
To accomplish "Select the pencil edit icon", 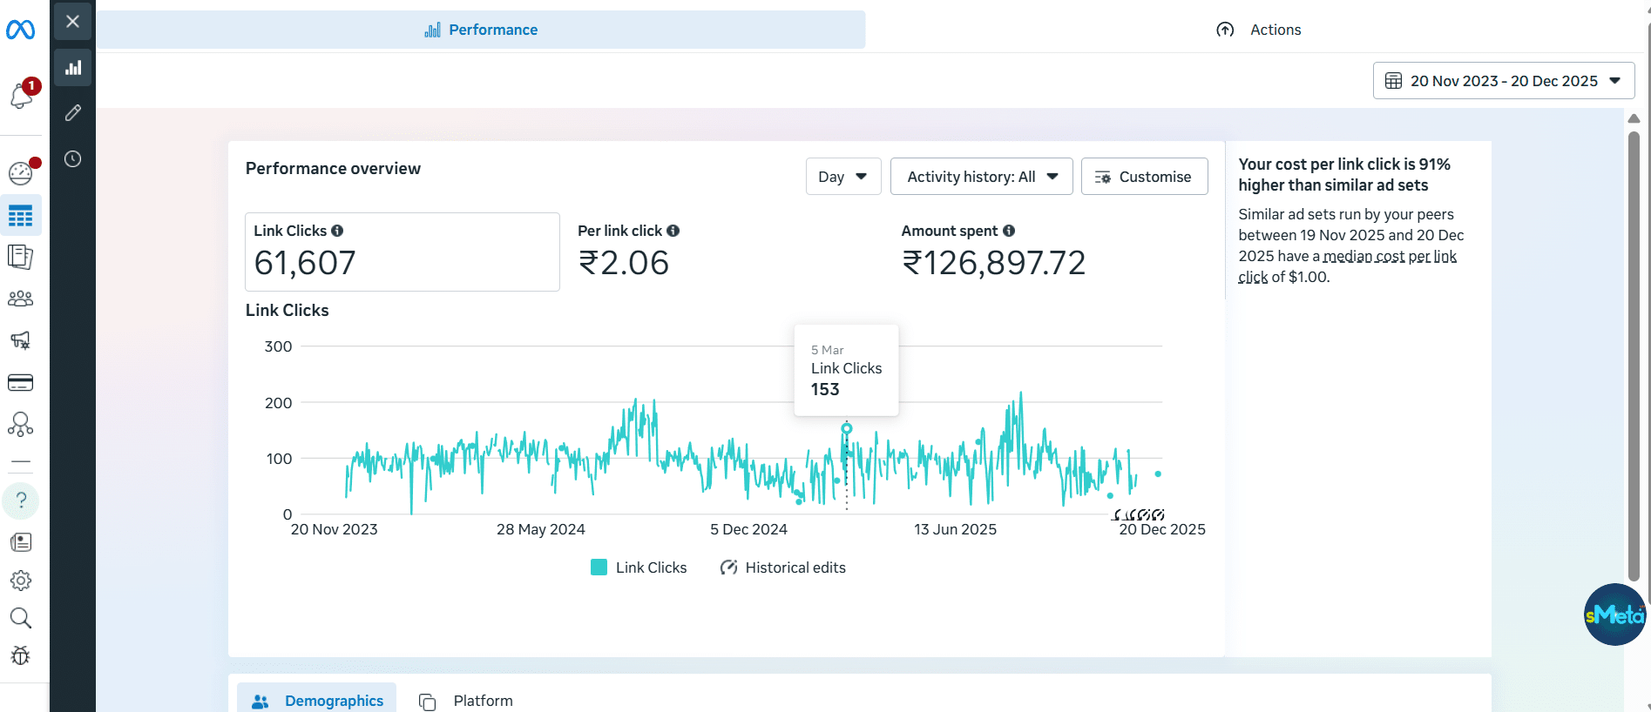I will pos(73,113).
